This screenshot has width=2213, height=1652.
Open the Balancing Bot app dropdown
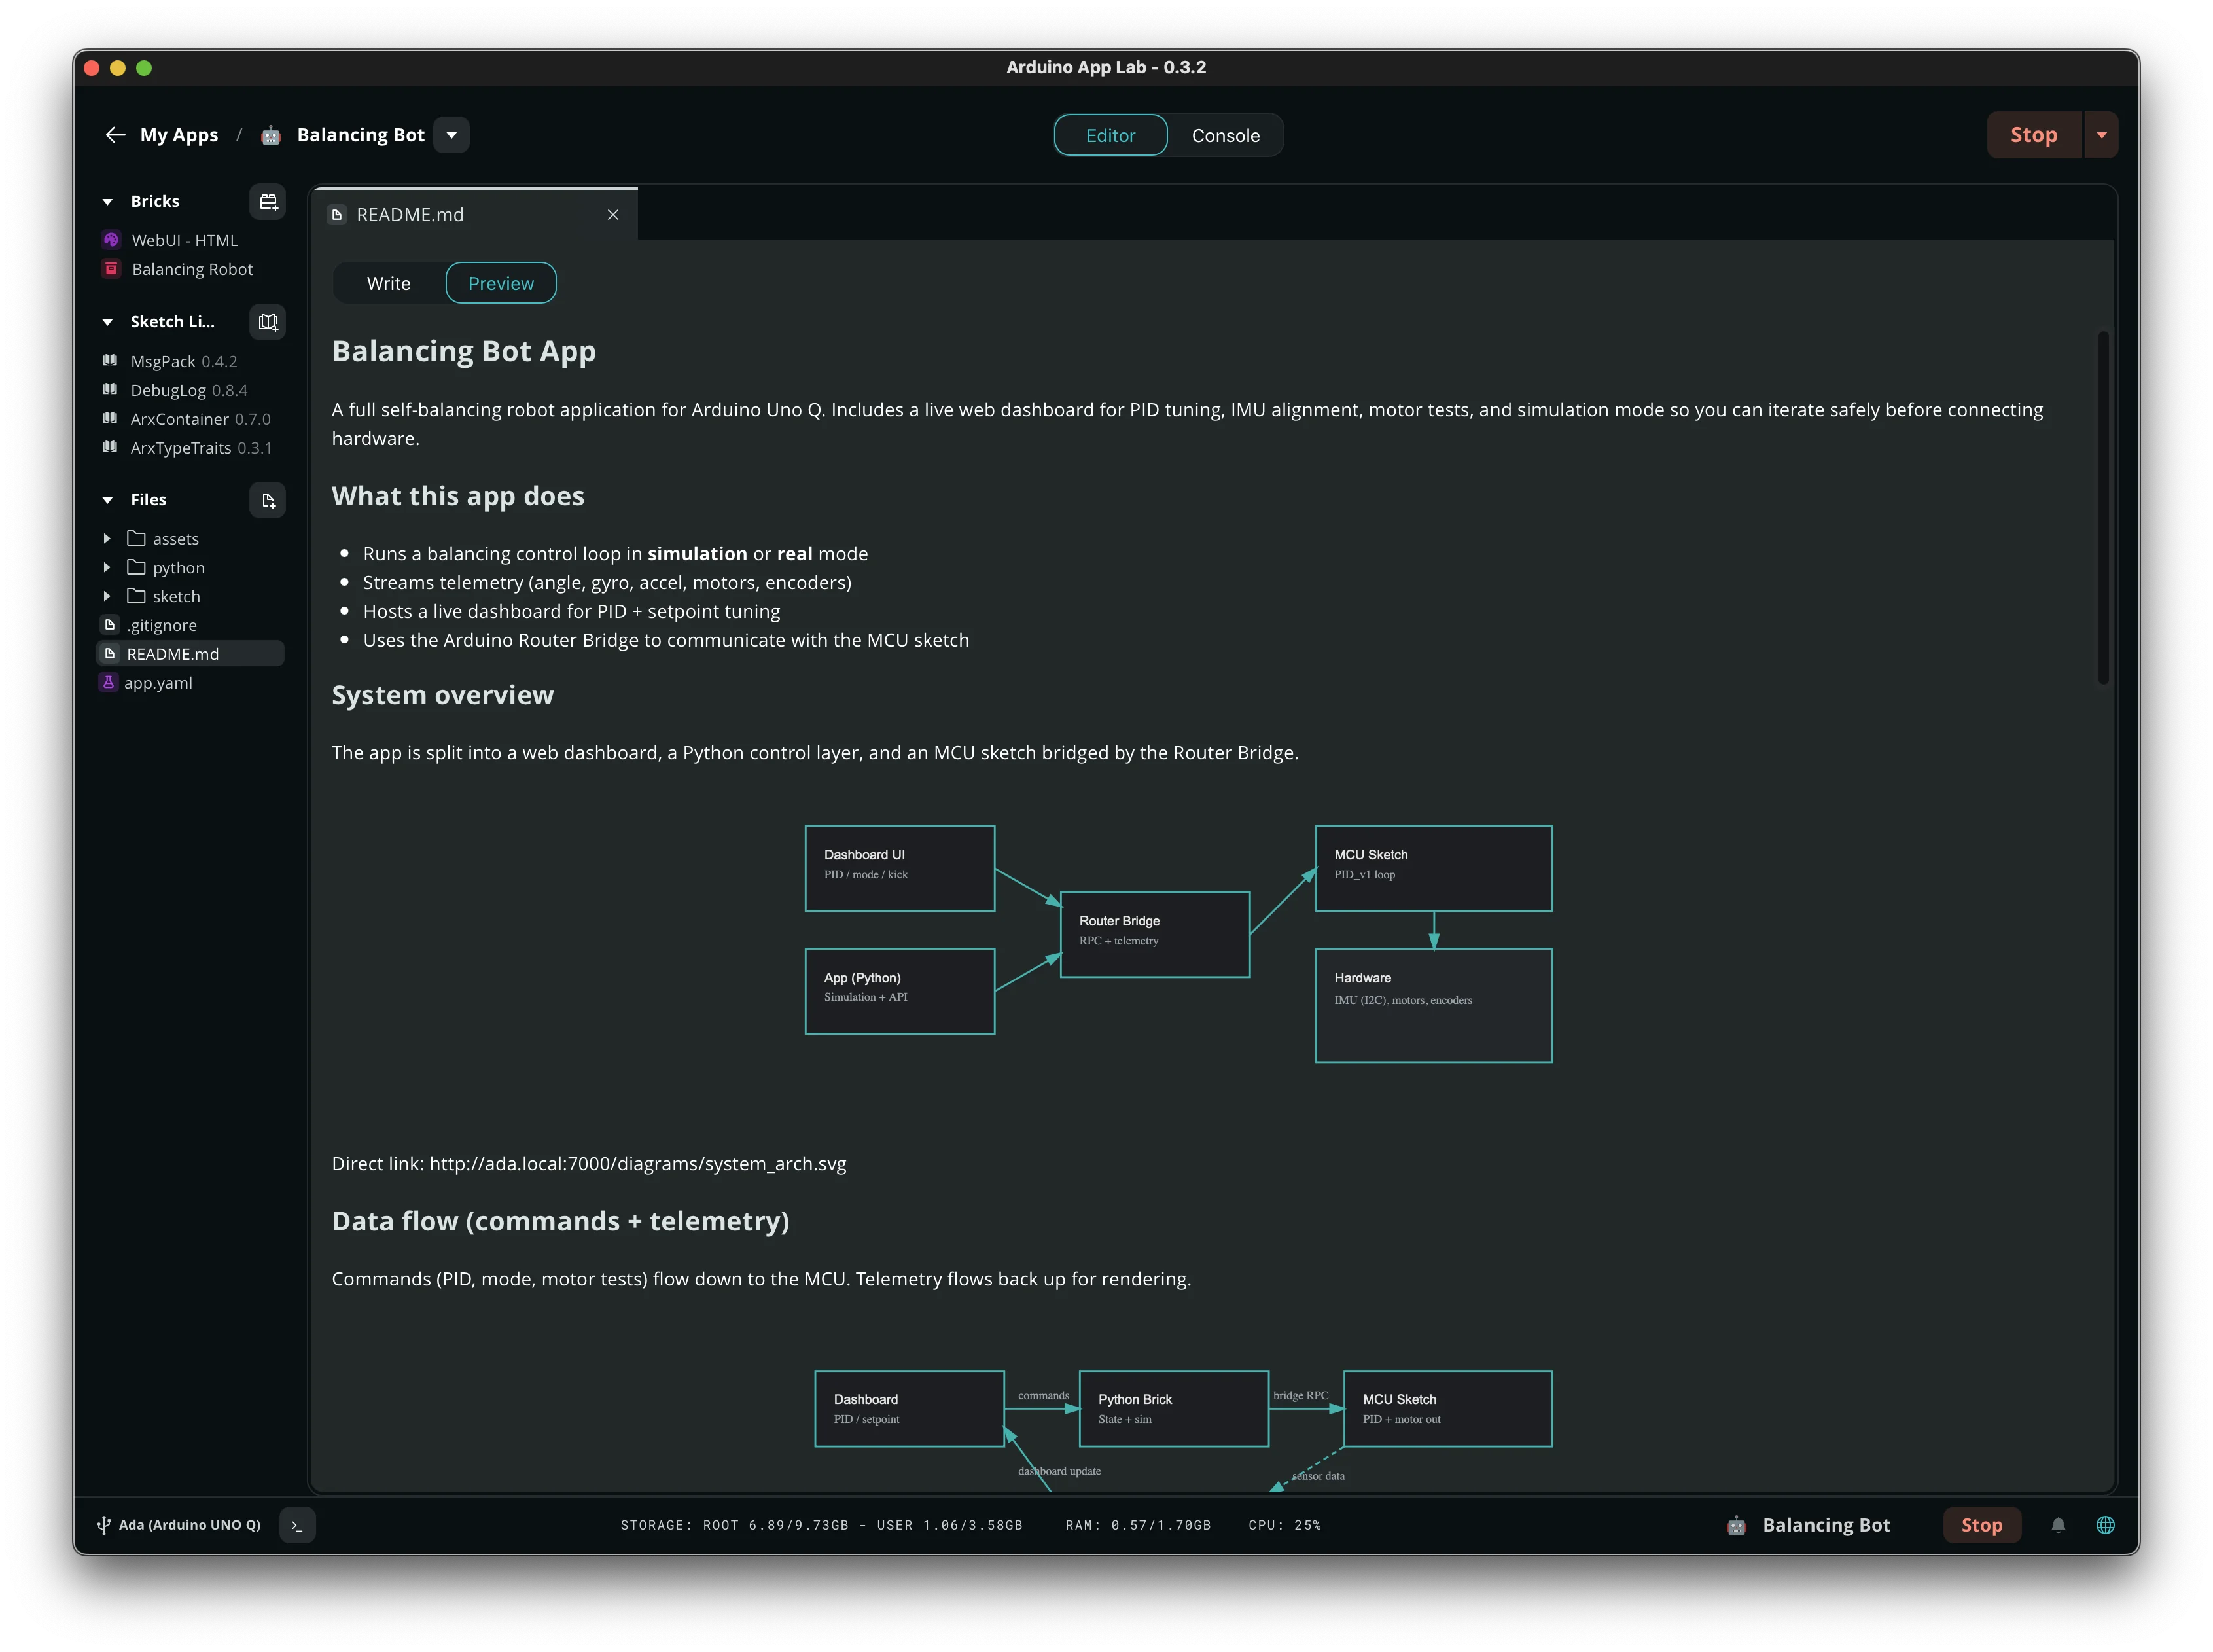451,135
